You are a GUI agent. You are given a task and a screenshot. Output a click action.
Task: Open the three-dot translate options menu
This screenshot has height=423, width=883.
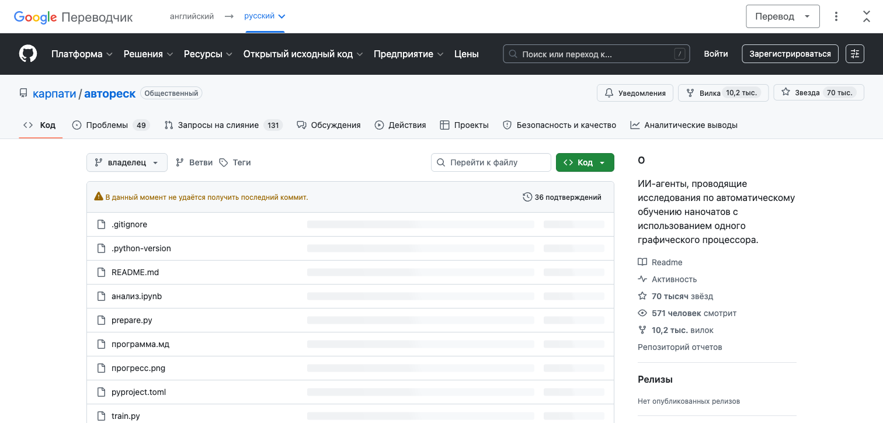tap(836, 16)
